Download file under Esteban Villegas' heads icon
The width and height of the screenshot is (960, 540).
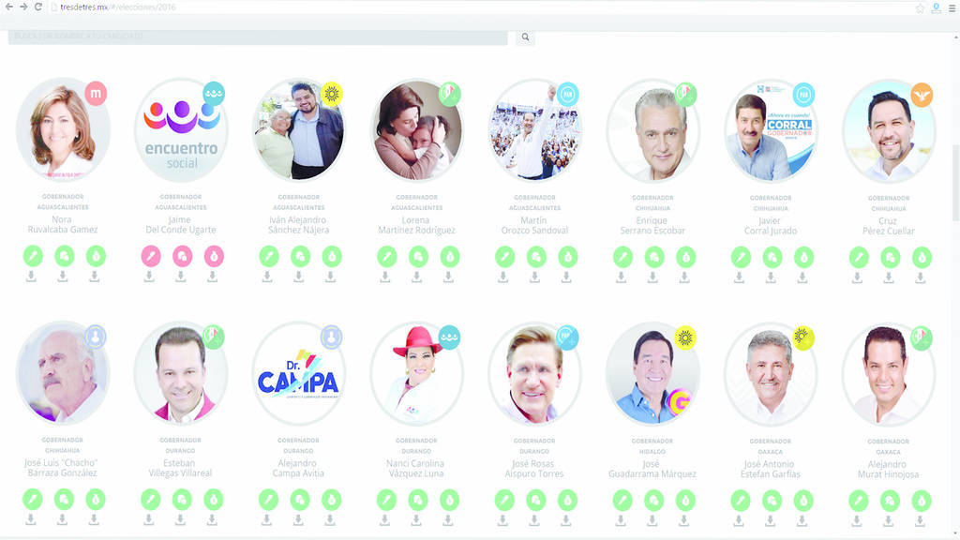click(x=180, y=520)
